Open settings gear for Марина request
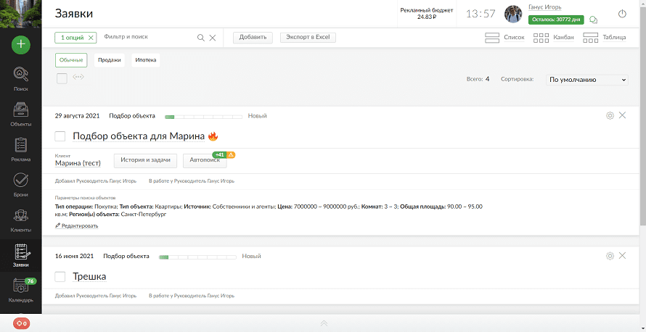Viewport: 646px width, 332px height. point(610,115)
